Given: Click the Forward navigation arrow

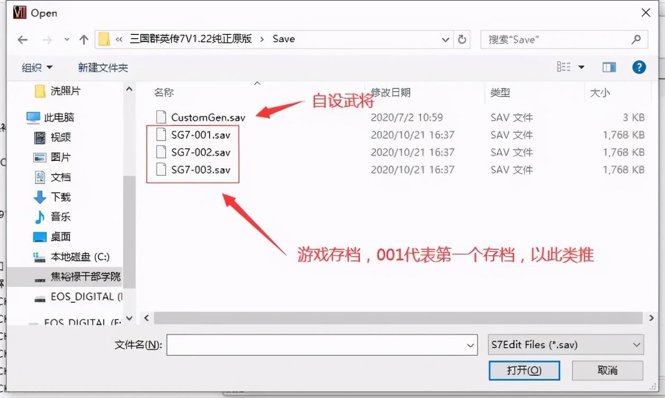Looking at the screenshot, I should click(47, 39).
